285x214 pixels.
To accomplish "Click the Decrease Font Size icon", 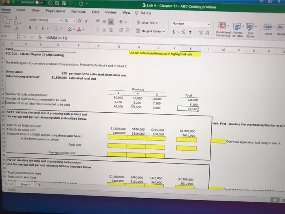I will pyautogui.click(x=87, y=21).
